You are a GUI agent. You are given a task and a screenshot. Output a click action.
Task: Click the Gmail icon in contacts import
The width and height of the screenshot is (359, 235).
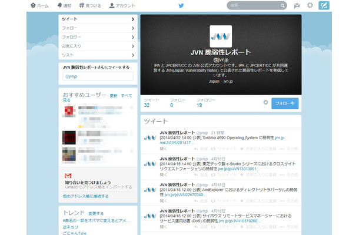[x=68, y=176]
